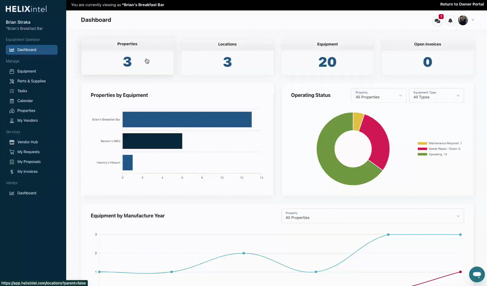The width and height of the screenshot is (487, 286).
Task: Toggle Operating green legend swatch
Action: [x=422, y=154]
